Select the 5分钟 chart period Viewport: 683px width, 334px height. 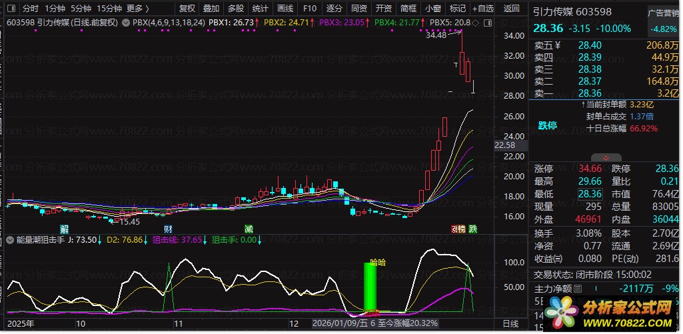point(81,9)
